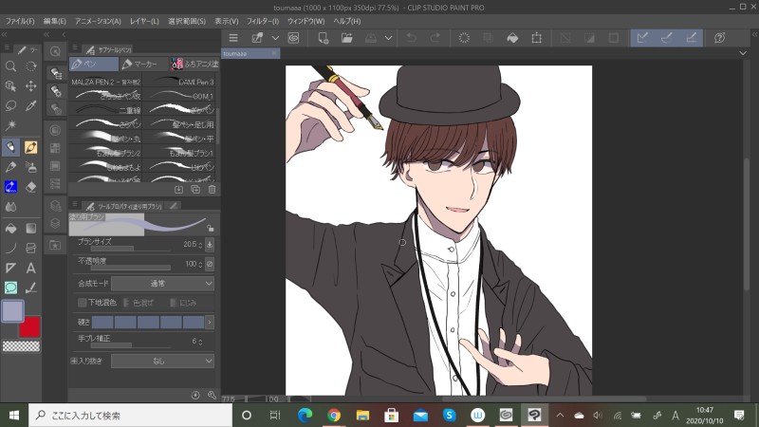Screen dimensions: 759x427
Task: Select the Move layer tool
Action: (31, 86)
